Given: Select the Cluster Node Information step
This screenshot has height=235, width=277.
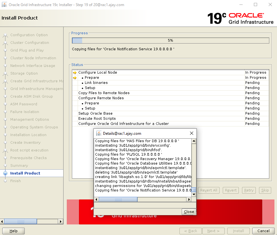Looking at the screenshot, I should (33, 58).
